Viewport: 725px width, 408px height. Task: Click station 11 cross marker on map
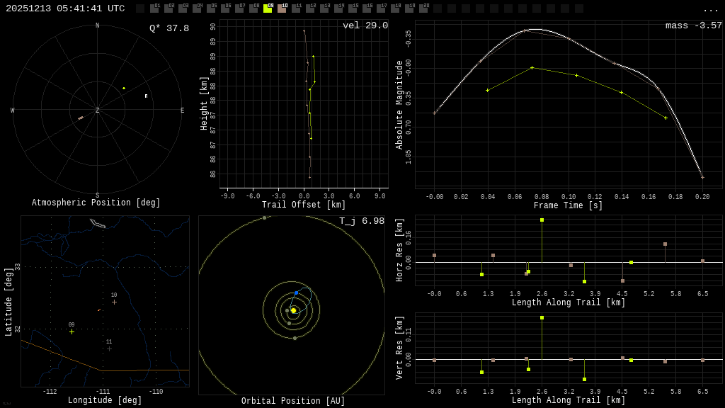click(x=109, y=348)
